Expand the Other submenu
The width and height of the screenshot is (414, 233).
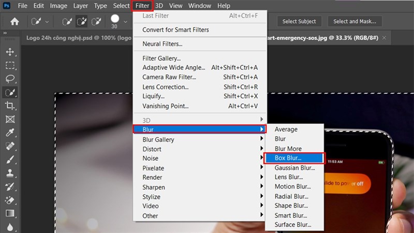200,216
